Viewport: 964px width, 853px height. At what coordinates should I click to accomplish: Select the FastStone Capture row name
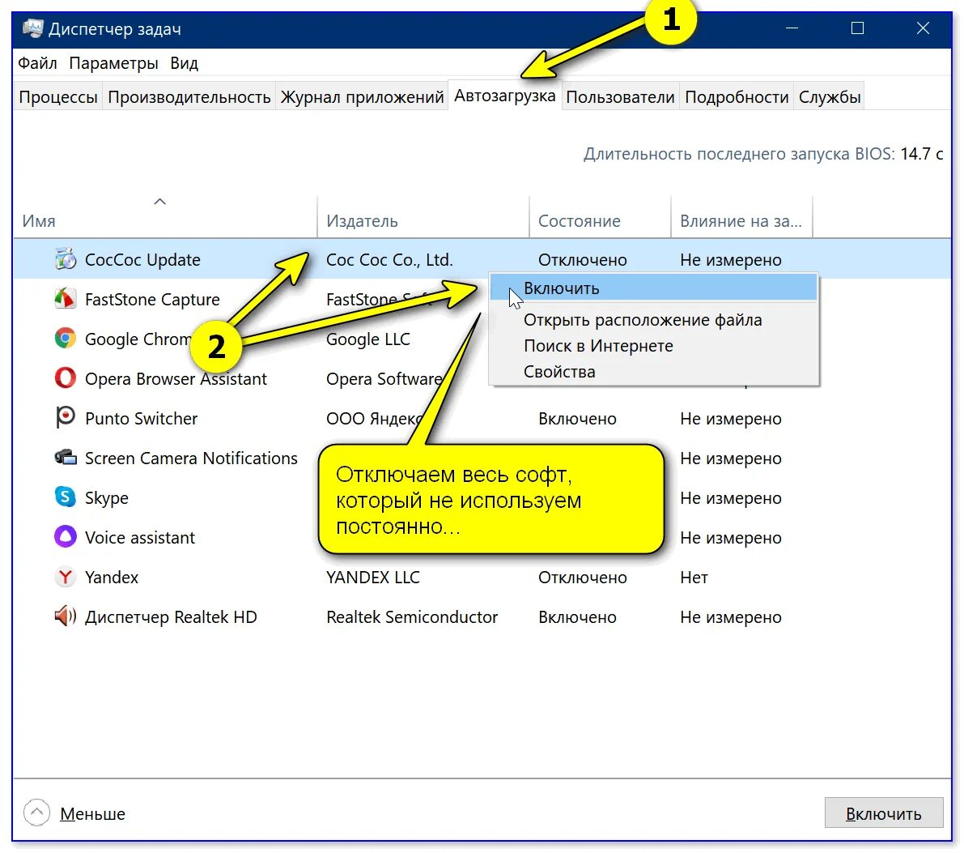(152, 299)
